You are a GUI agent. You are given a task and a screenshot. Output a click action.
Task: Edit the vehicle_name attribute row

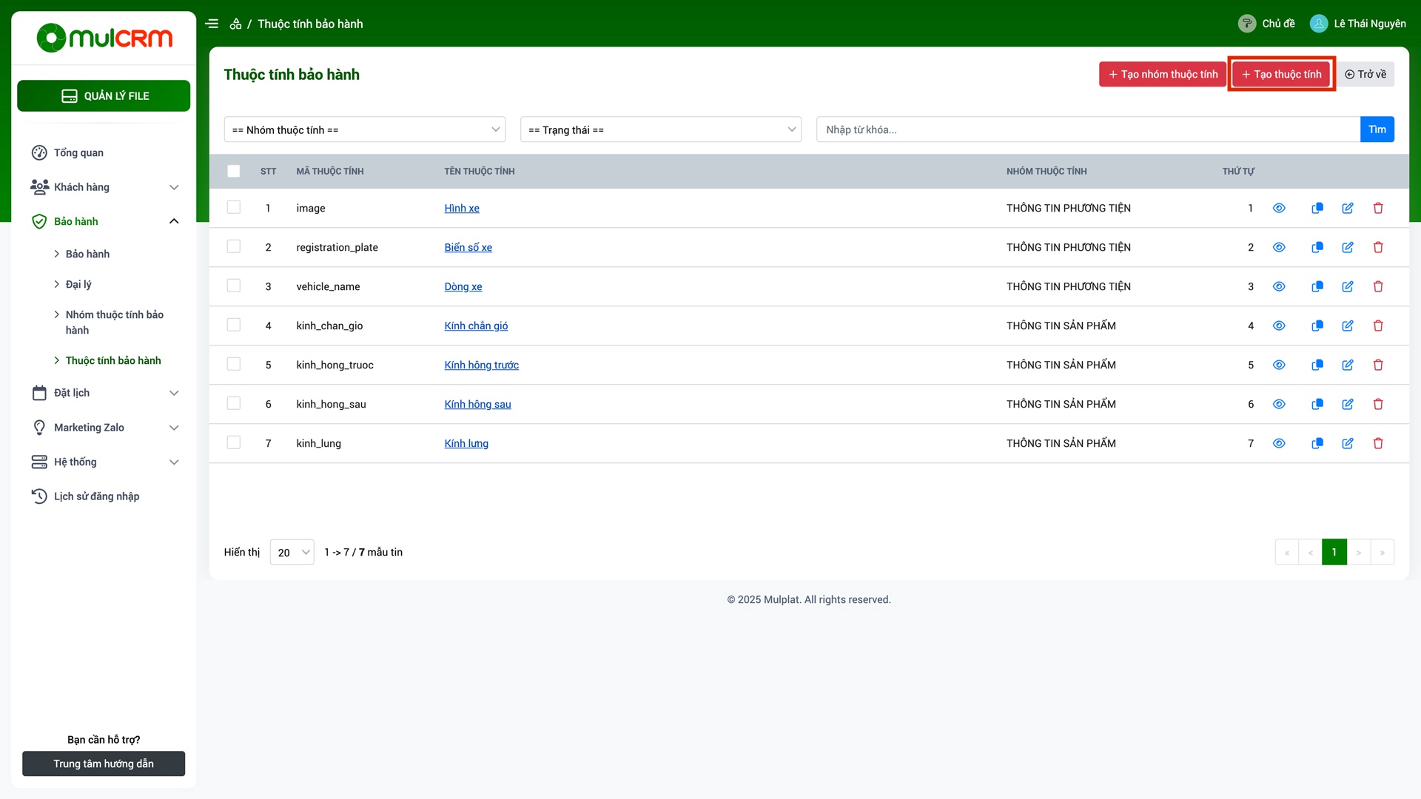1348,286
